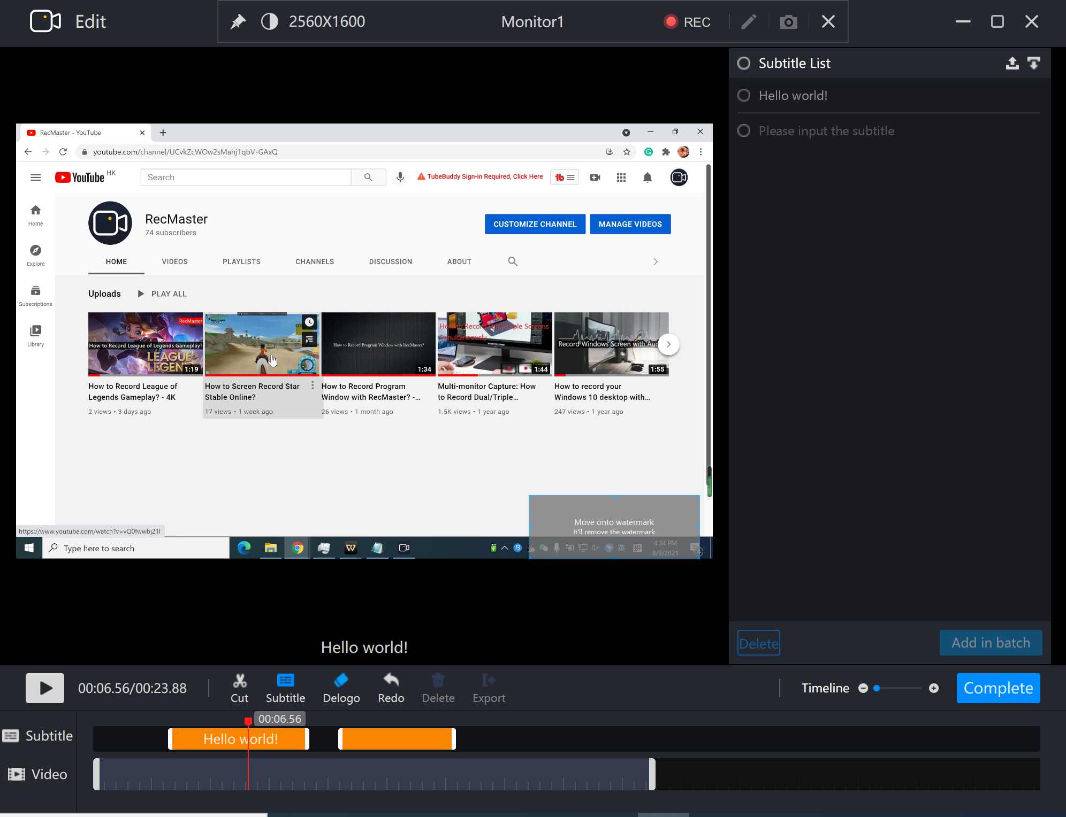Open YouTube Subscriptions in sidebar

click(35, 296)
